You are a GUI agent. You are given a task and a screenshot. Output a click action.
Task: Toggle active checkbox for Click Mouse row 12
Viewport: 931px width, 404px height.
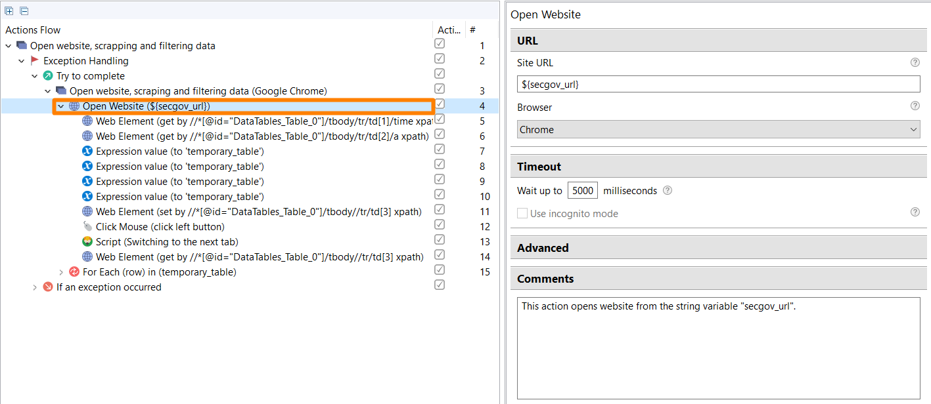(x=440, y=224)
